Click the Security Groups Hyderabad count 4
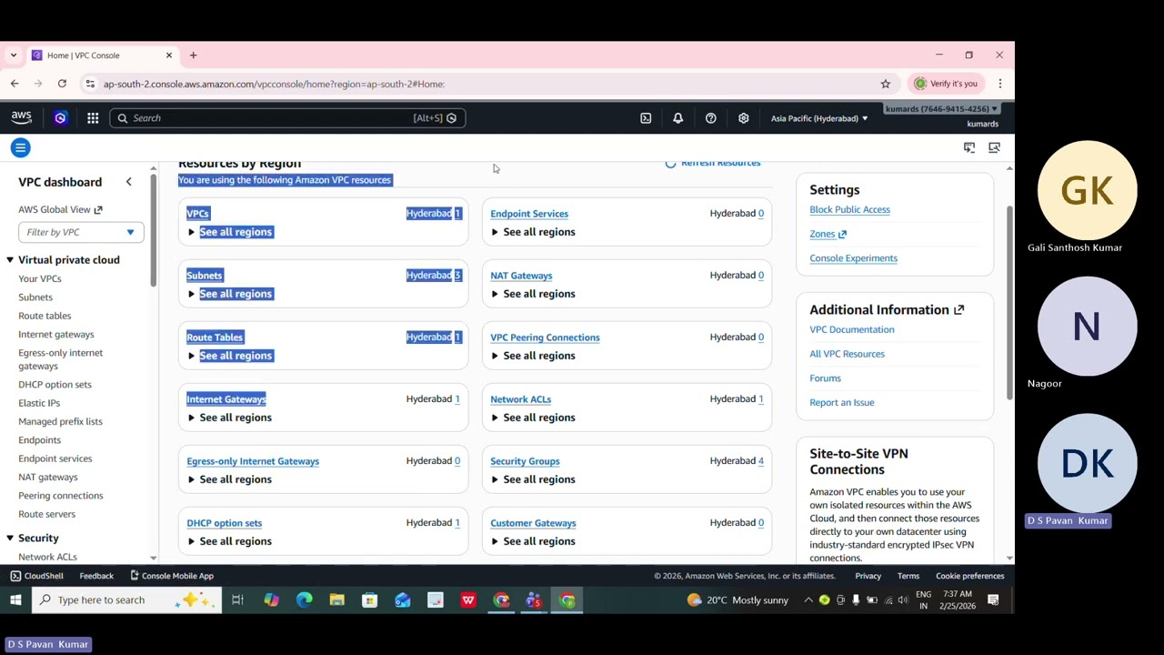This screenshot has width=1164, height=655. (761, 461)
